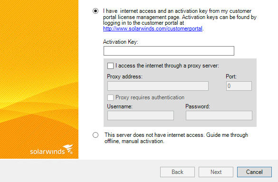This screenshot has height=182, width=278.
Task: Focus the Activation Key text box
Action: pos(169,51)
